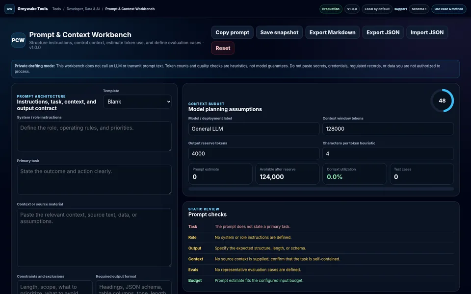The image size is (471, 294).
Task: Click the 'Model planning assumptions' heading
Action: pyautogui.click(x=225, y=109)
